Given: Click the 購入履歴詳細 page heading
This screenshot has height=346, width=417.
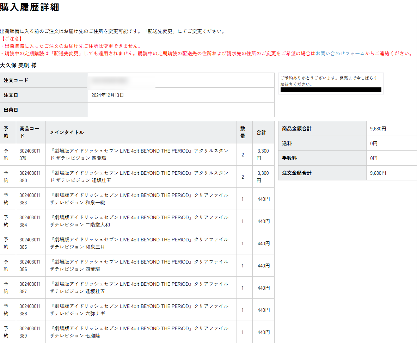Looking at the screenshot, I should 30,7.
